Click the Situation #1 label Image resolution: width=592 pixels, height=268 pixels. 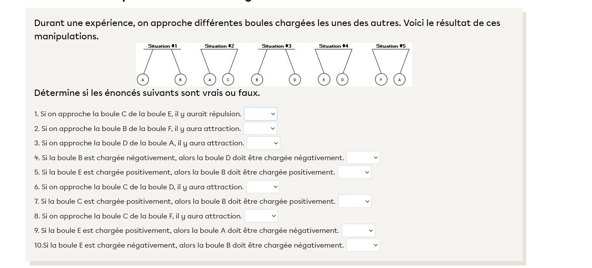(x=162, y=46)
